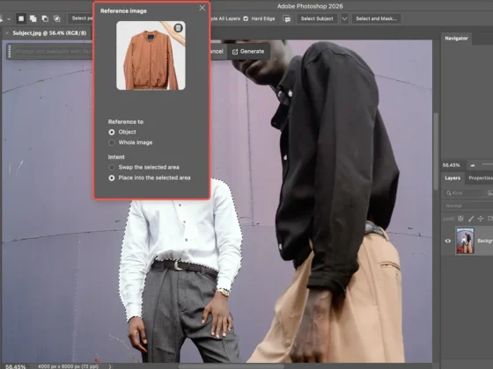
Task: Choose the Intersect with Selection mode icon
Action: [x=57, y=18]
